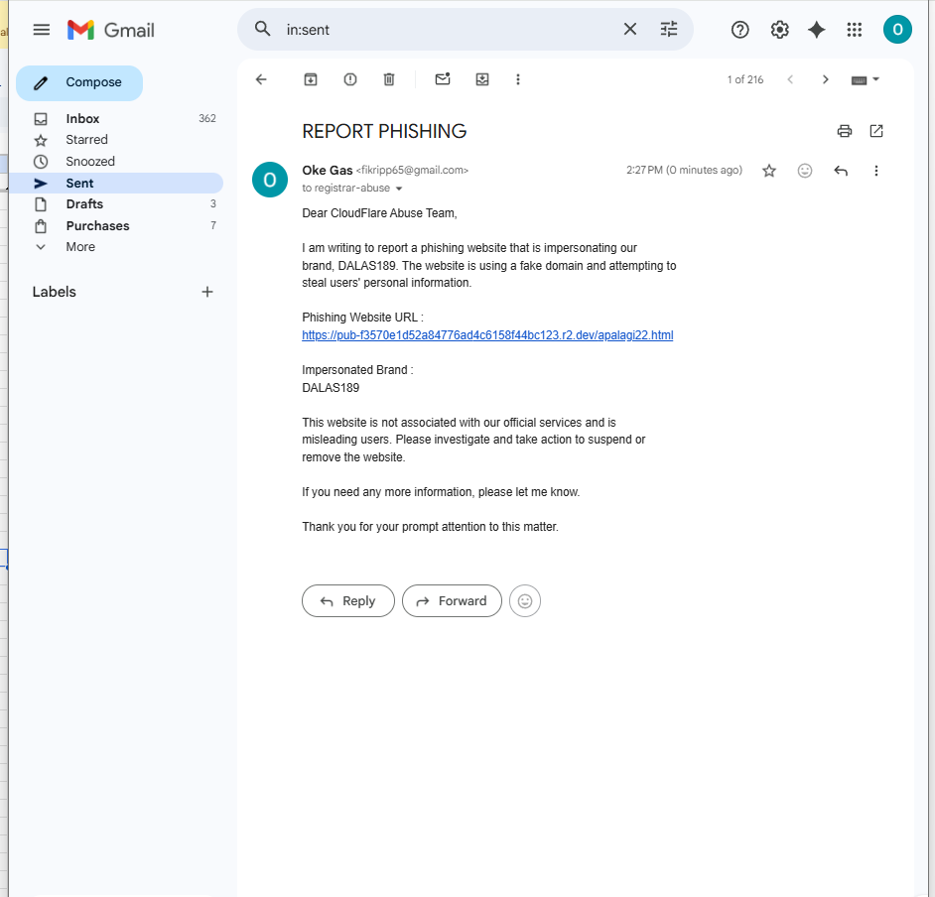
Task: Click emoji reaction button beside Forward
Action: (525, 600)
